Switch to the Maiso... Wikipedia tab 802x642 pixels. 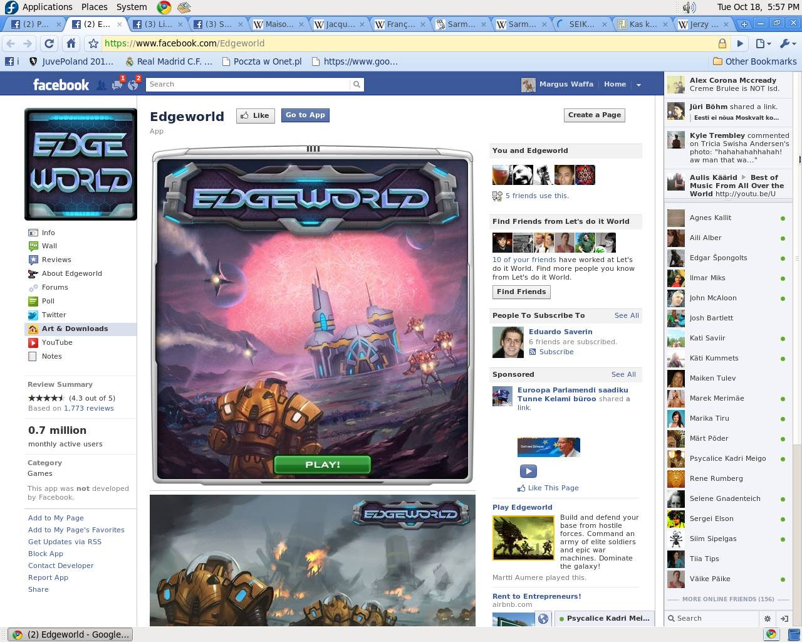279,24
